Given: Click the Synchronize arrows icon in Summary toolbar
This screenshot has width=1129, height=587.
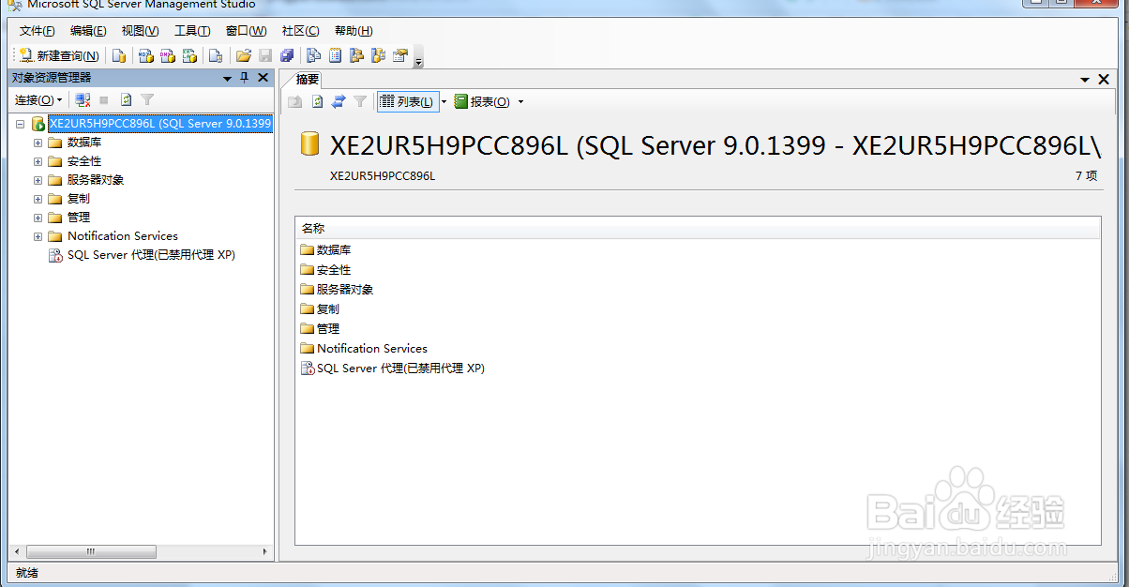Looking at the screenshot, I should pos(339,101).
